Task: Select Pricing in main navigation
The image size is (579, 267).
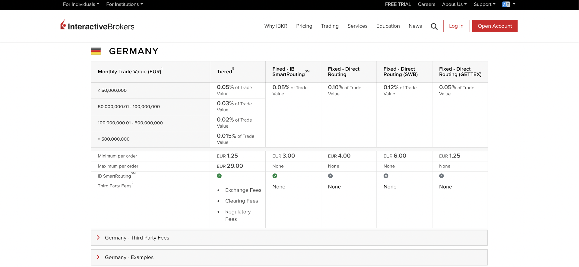Action: [304, 26]
